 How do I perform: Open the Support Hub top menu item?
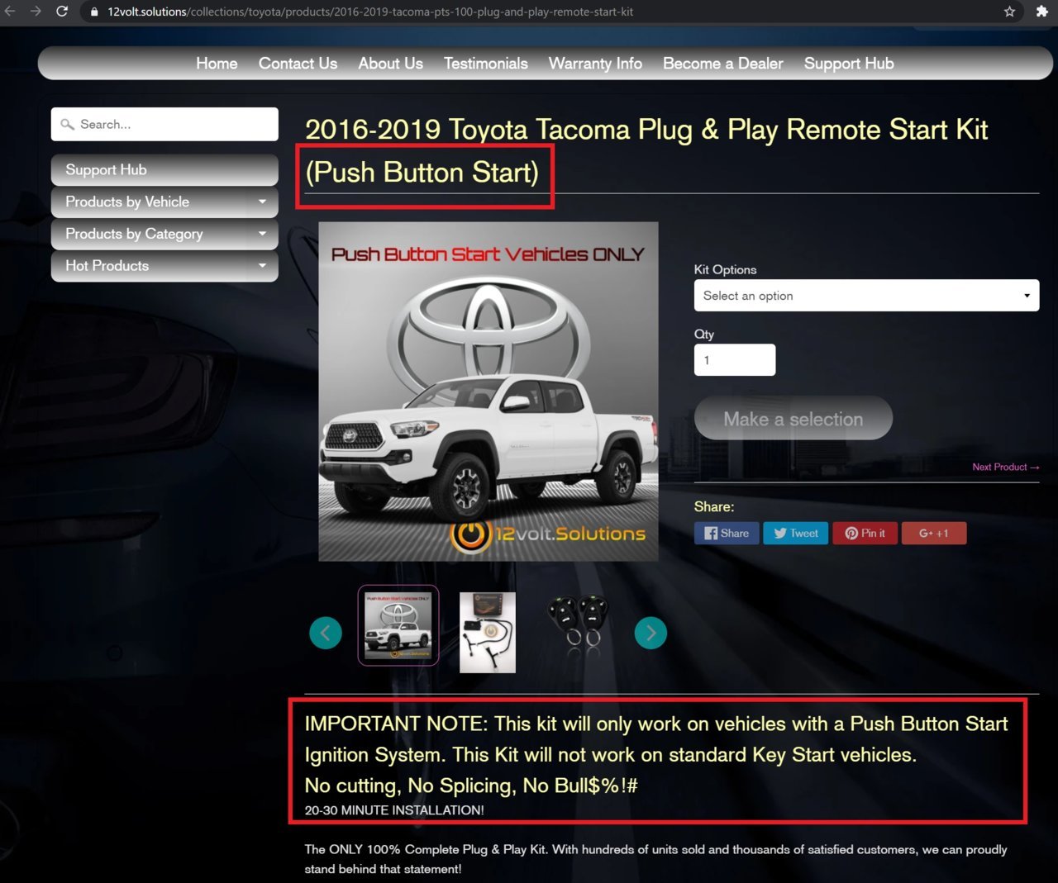point(849,64)
